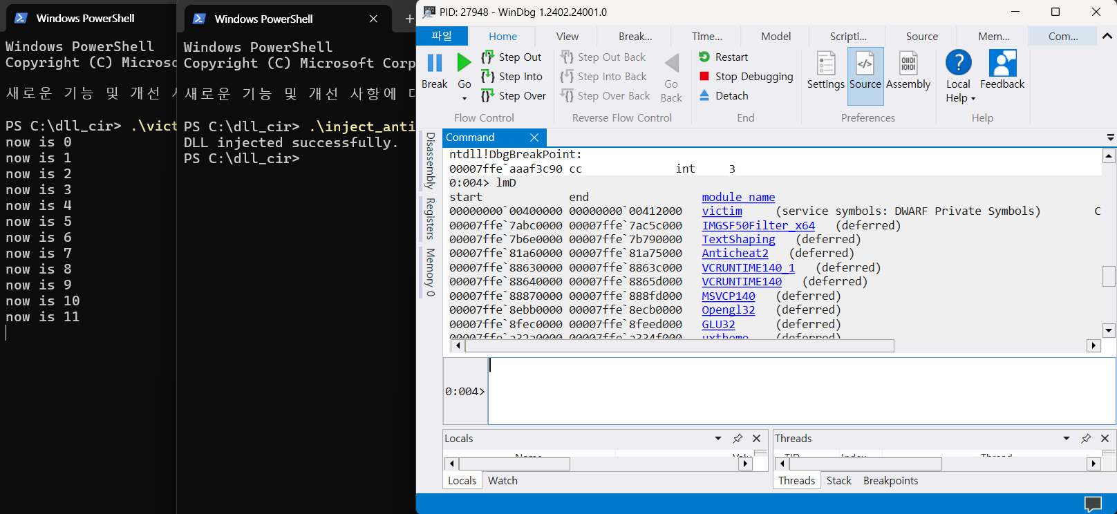
Task: Click the Opengl32 module link
Action: (x=729, y=310)
